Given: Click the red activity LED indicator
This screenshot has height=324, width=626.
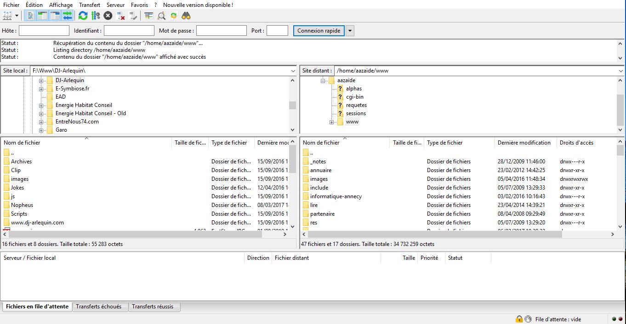Looking at the screenshot, I should pos(620,319).
